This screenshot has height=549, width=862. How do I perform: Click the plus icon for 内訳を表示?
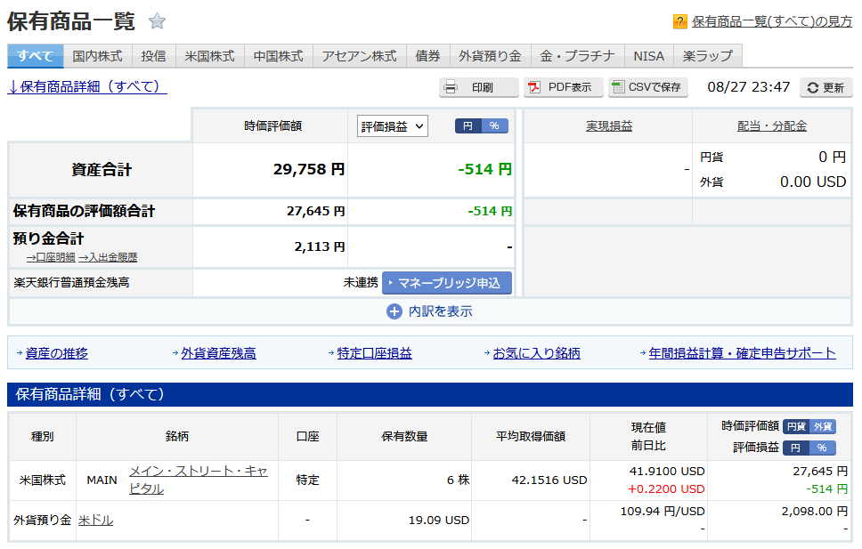pyautogui.click(x=394, y=311)
